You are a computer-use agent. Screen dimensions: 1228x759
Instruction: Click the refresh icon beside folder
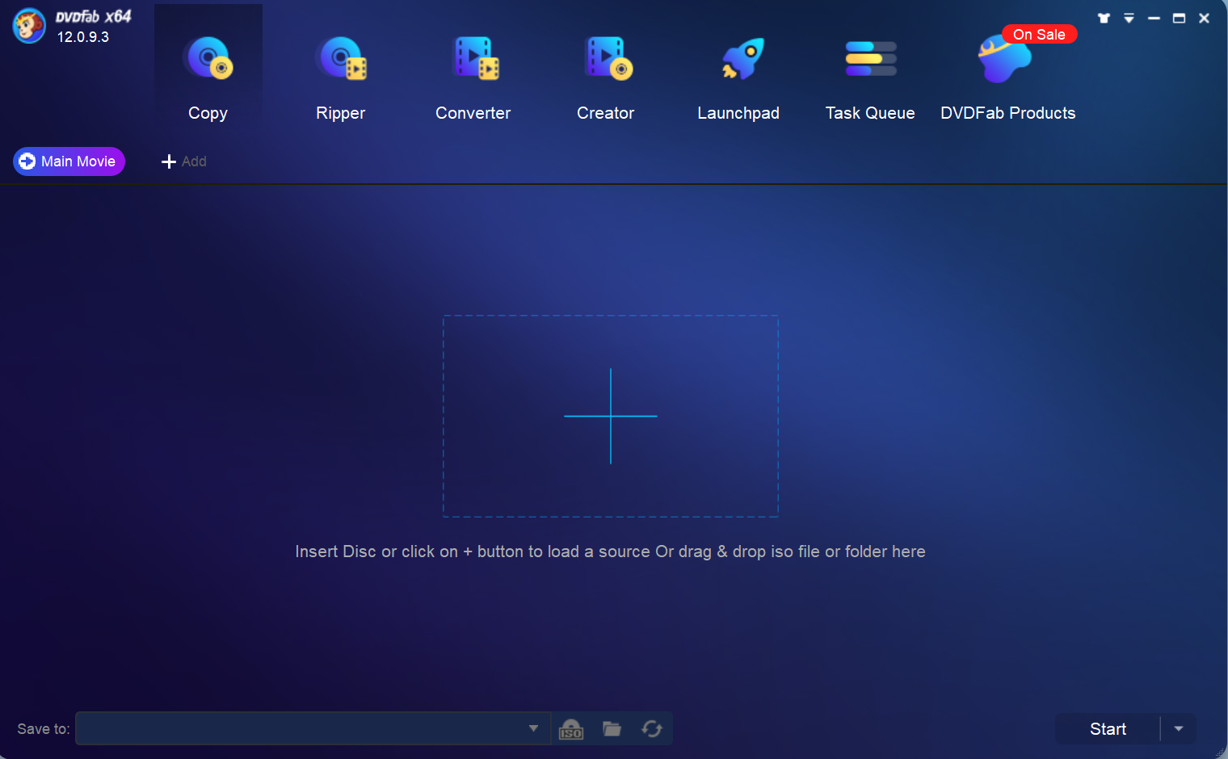point(652,729)
